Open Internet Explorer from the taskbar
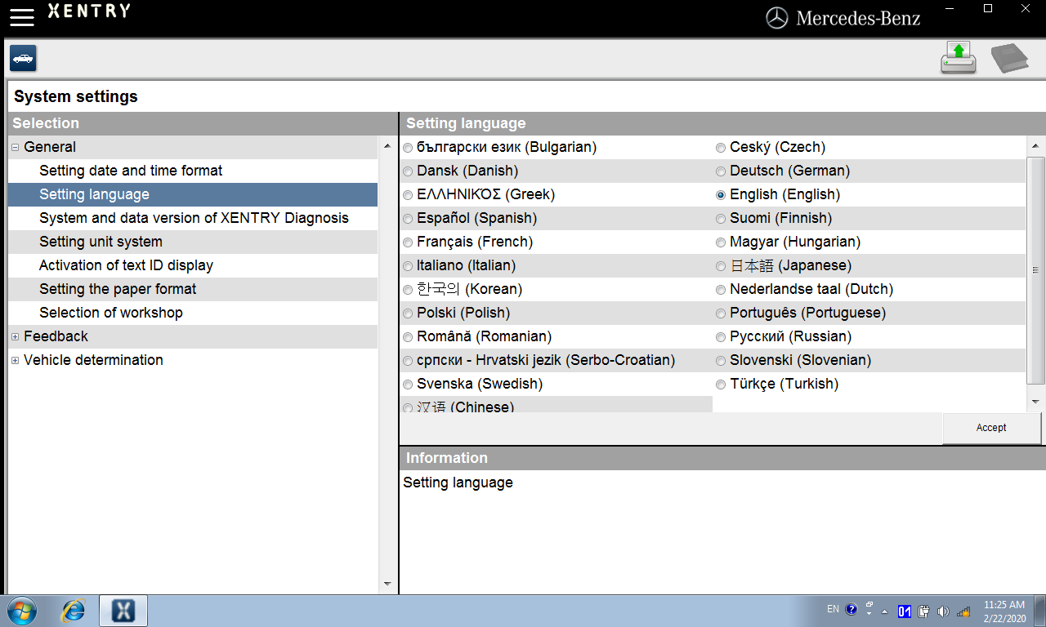 pyautogui.click(x=74, y=610)
